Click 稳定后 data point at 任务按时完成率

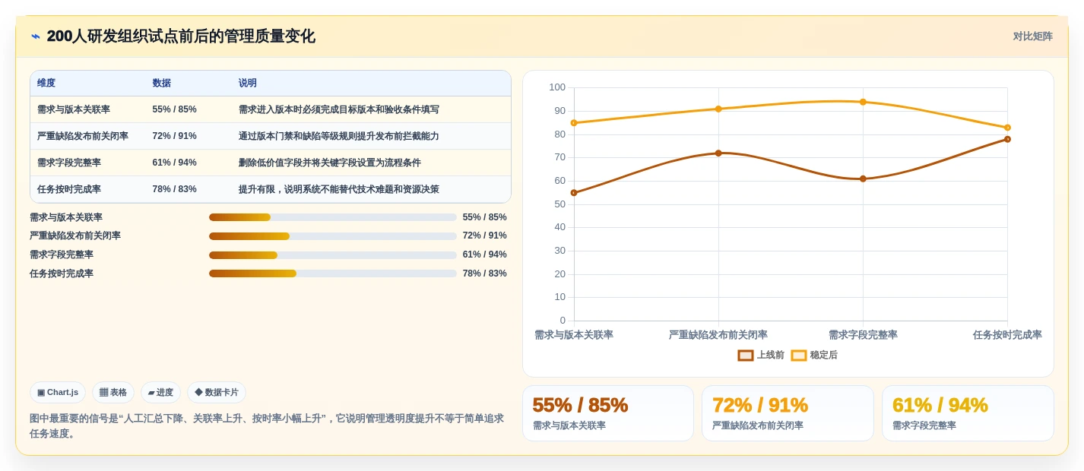1007,128
